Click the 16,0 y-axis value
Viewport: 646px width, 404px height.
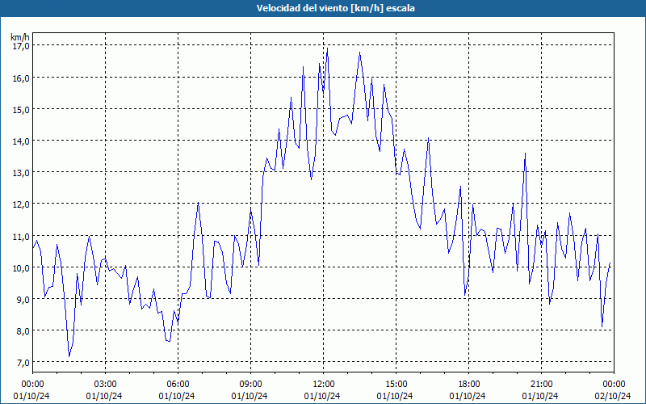click(x=21, y=78)
